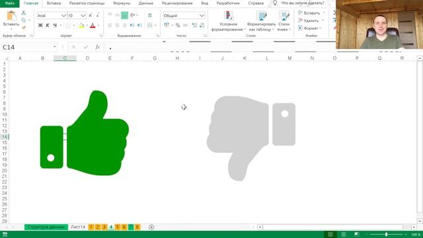Toggle middle vertical alignment
The width and height of the screenshot is (423, 238).
click(117, 15)
